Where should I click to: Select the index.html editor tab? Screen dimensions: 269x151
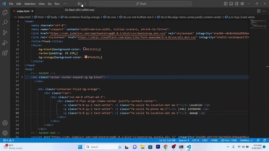[23, 11]
